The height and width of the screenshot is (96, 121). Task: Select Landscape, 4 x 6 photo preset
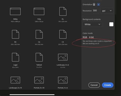point(63,57)
